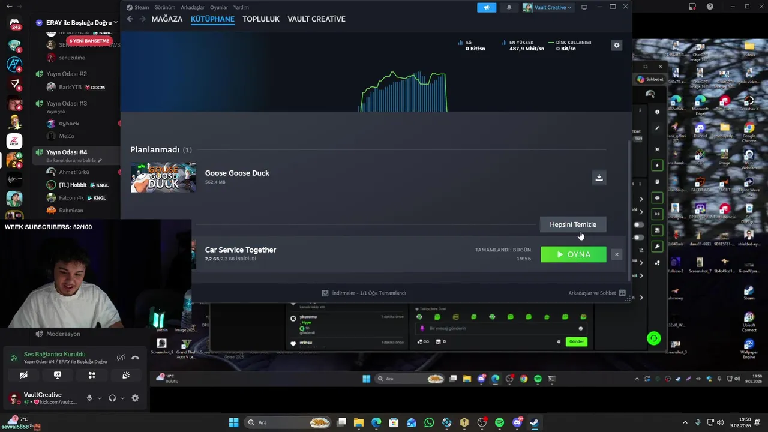Open the Vault Creative account dropdown
The height and width of the screenshot is (432, 768).
point(548,7)
